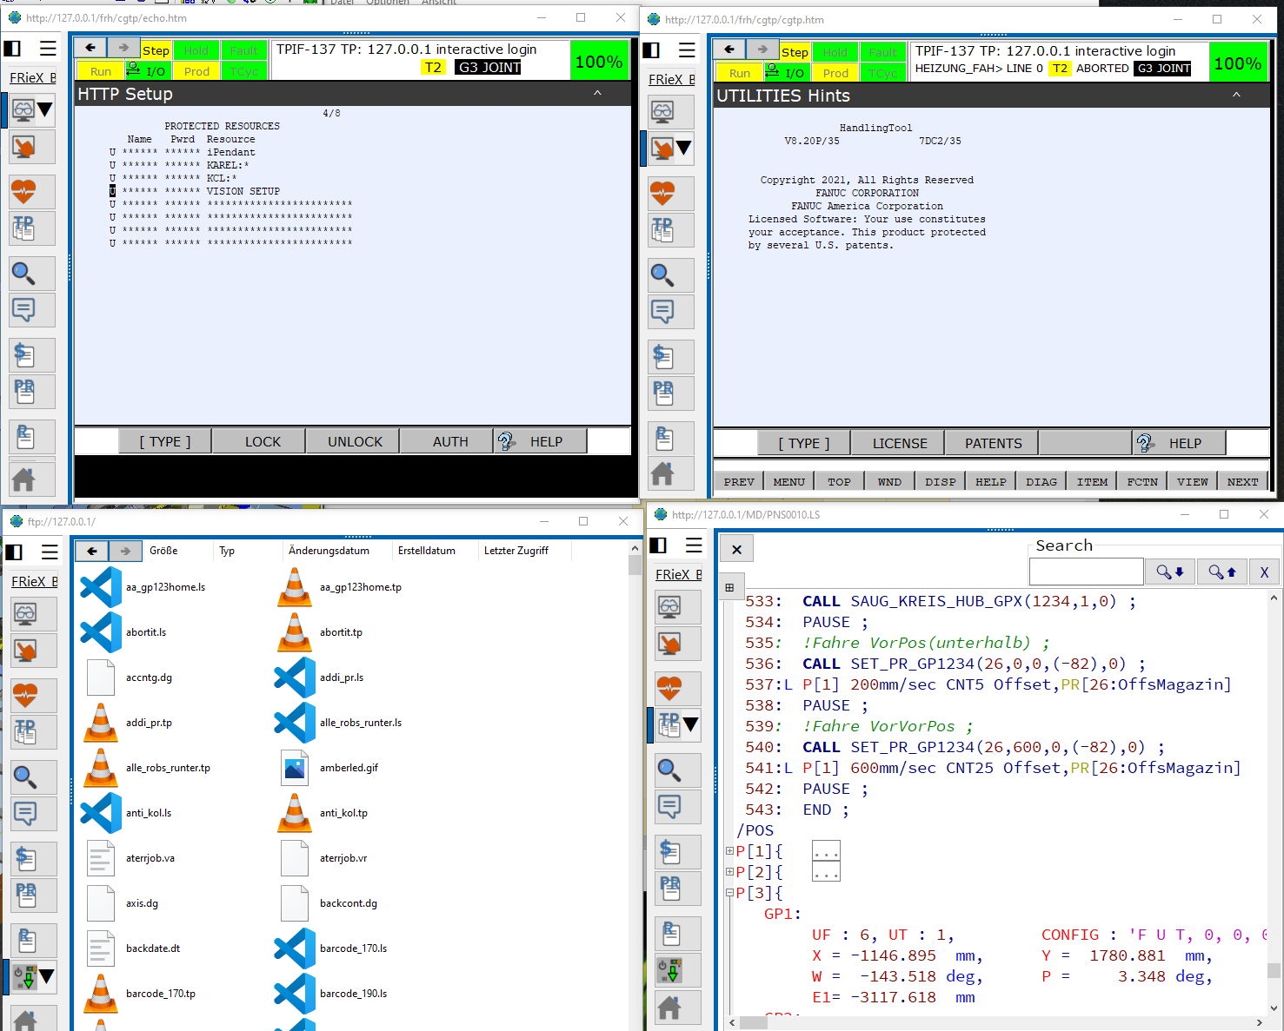This screenshot has height=1031, width=1284.
Task: Toggle the Hold status indicator
Action: tap(196, 50)
